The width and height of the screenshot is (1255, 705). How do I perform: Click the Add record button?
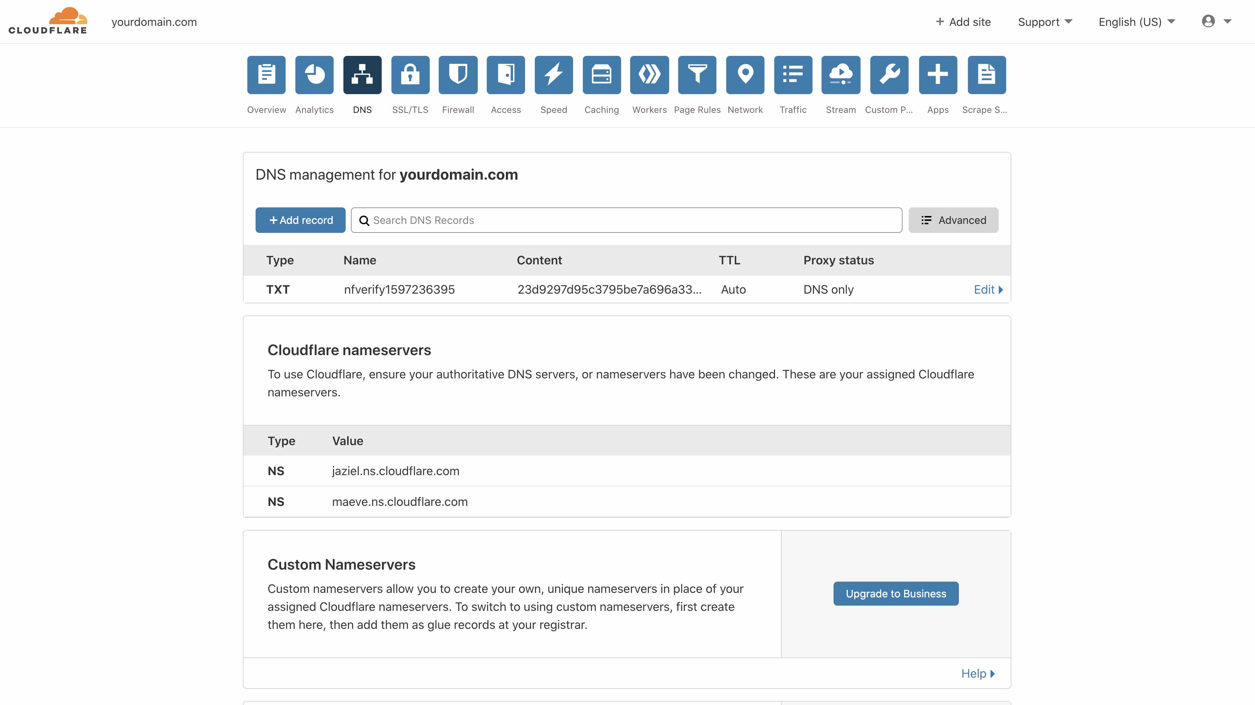[x=300, y=220]
